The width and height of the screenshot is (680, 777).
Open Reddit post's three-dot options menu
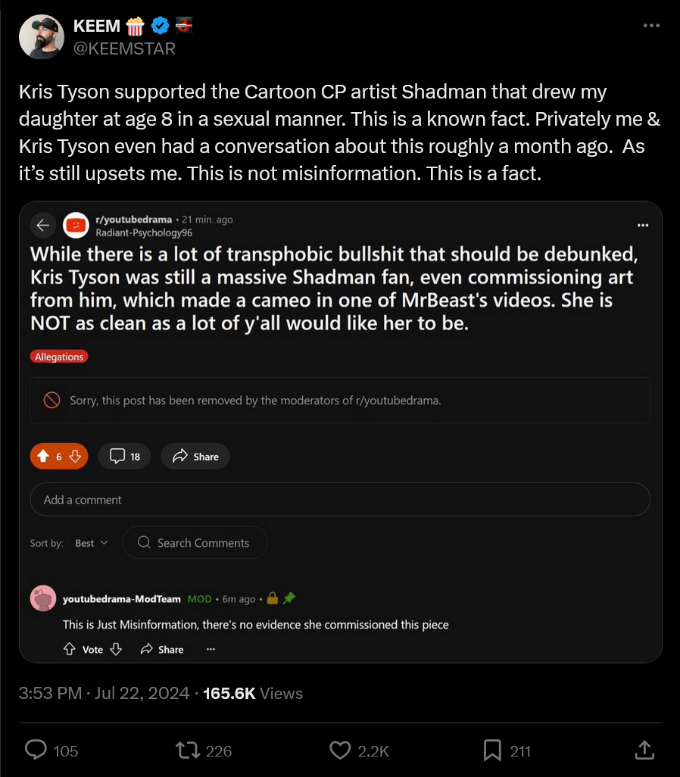coord(643,225)
